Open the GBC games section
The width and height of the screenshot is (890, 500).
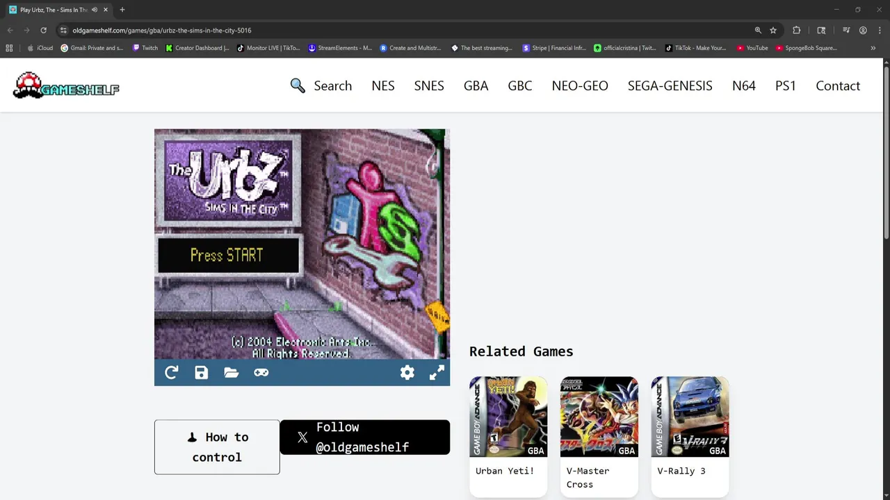coord(520,85)
